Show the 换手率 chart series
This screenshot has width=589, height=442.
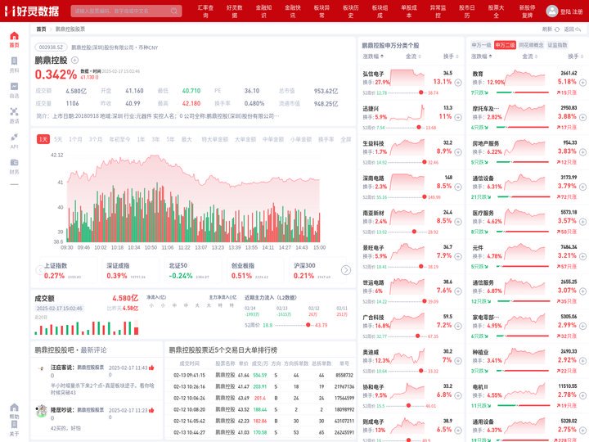[x=326, y=139]
